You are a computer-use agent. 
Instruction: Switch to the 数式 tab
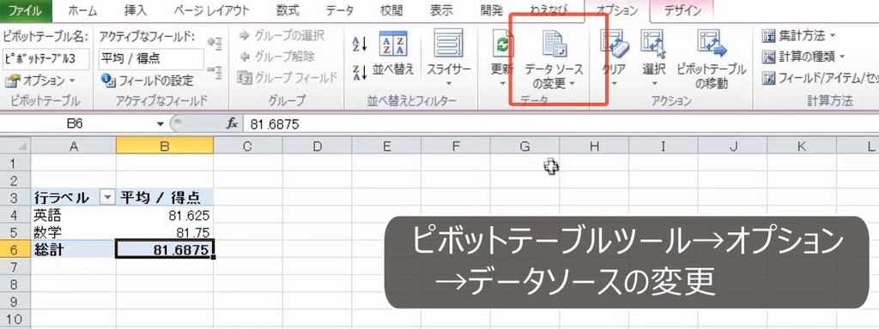coord(288,10)
